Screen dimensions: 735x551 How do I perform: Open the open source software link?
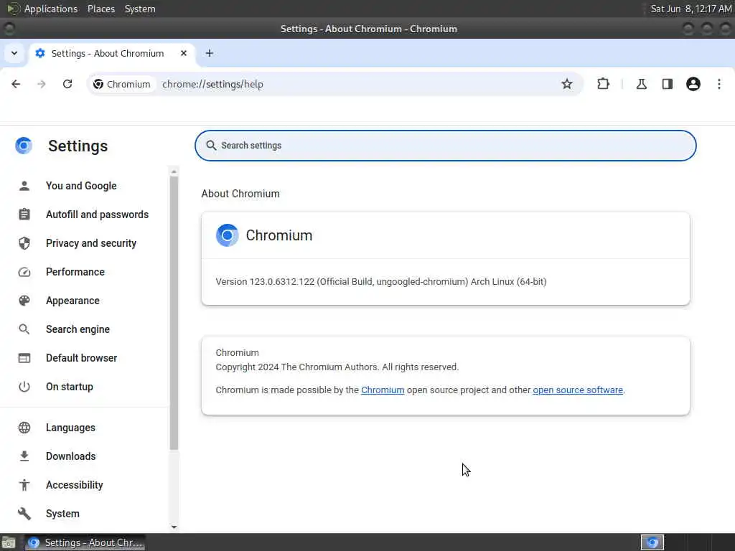(578, 390)
